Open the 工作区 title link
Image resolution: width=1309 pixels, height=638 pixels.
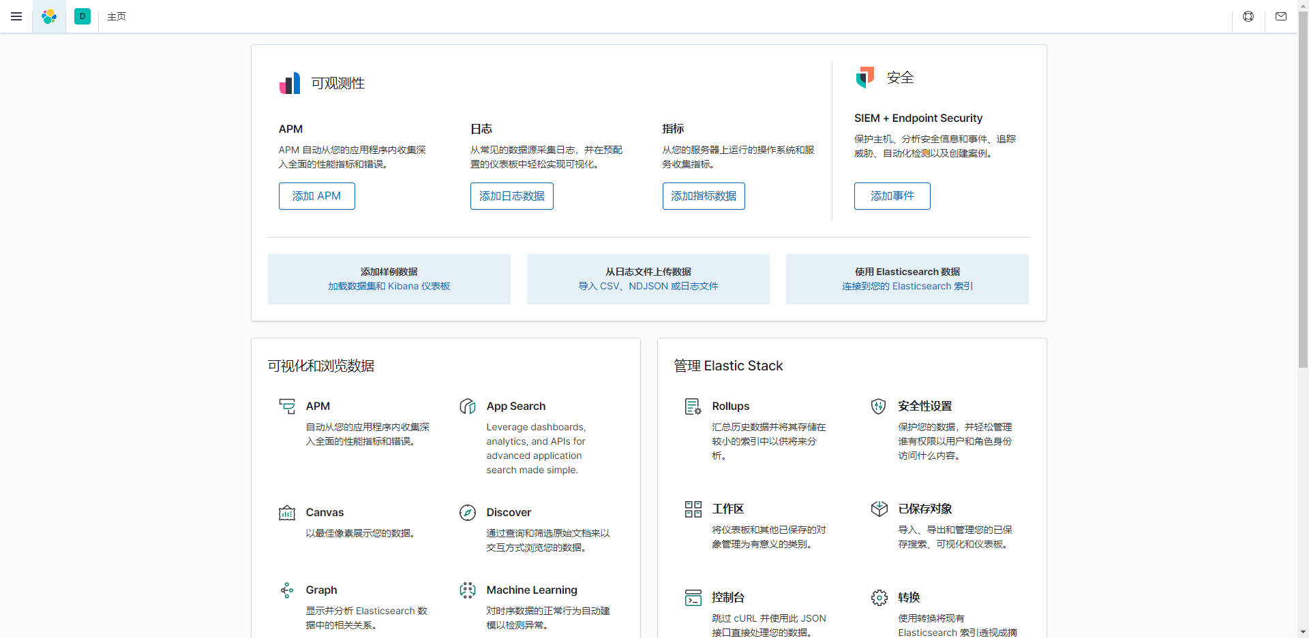coord(728,509)
